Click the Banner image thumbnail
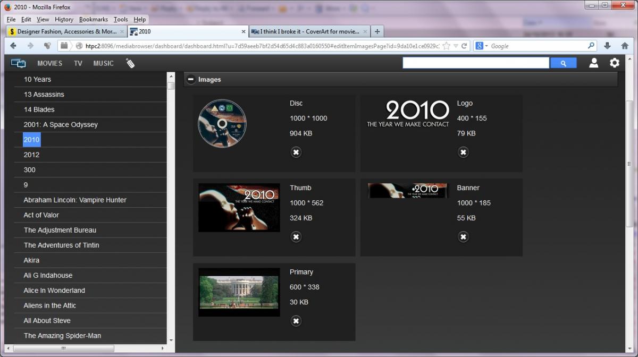 (408, 191)
